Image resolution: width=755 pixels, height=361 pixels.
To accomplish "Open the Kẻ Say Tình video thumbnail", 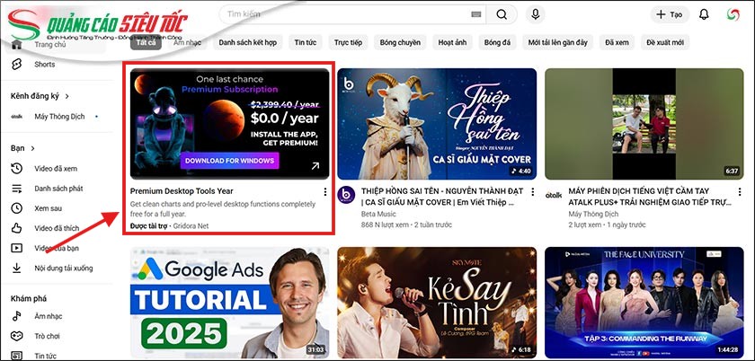I will [437, 303].
